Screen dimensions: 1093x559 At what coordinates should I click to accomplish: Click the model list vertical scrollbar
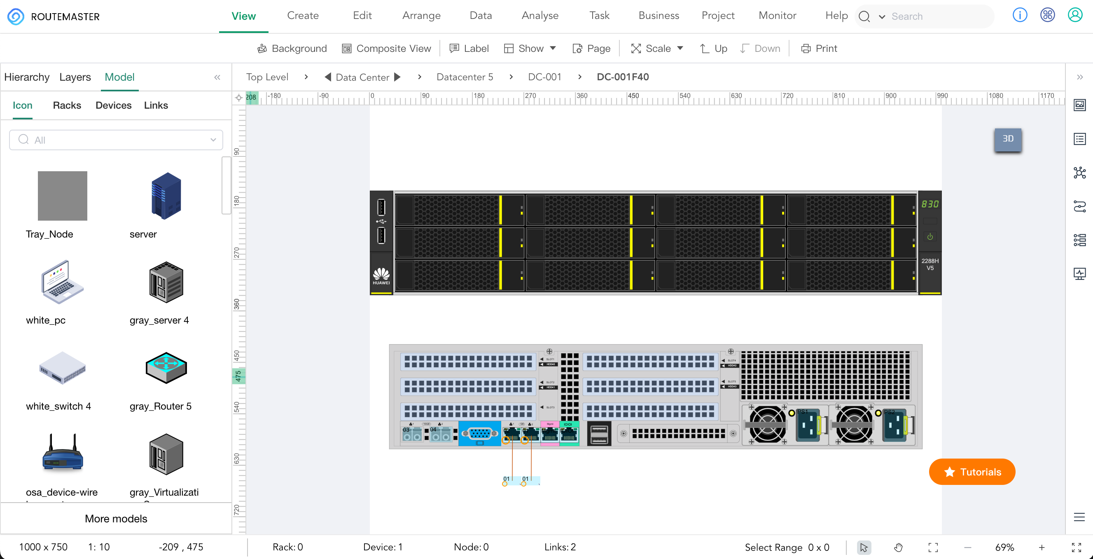[226, 185]
